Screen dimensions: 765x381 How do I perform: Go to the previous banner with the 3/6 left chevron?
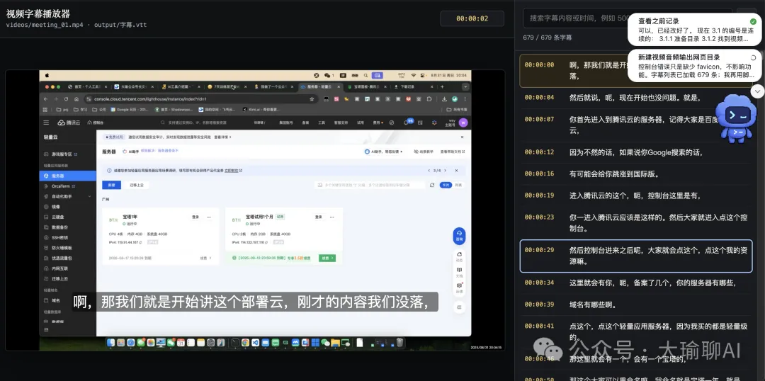coord(429,170)
